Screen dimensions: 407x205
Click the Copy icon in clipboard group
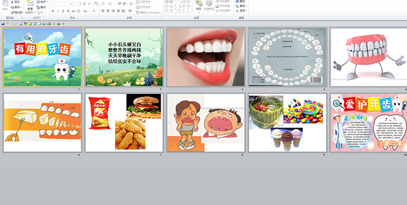pos(12,7)
